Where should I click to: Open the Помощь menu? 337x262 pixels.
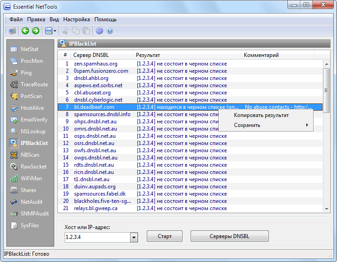click(106, 19)
